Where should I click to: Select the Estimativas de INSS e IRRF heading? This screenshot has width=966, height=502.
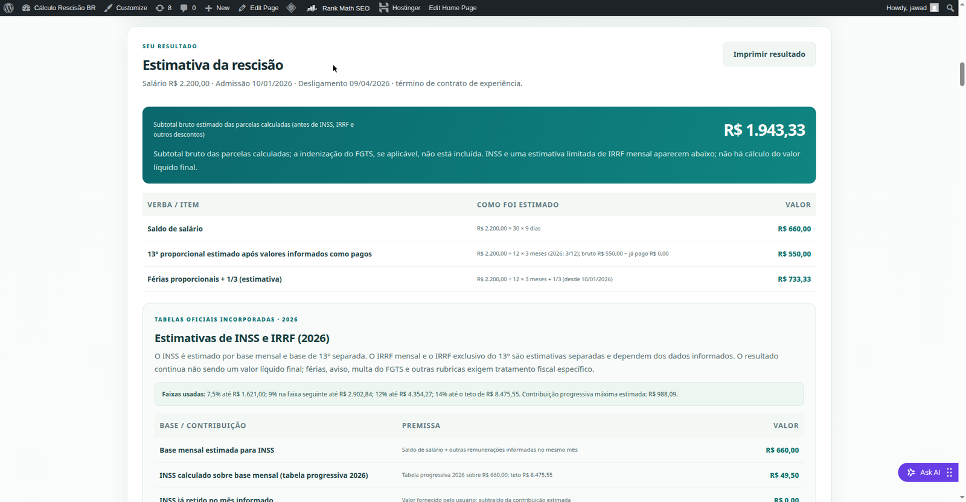coord(242,338)
